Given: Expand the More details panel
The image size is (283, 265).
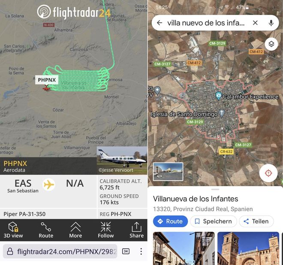Looking at the screenshot, I should click(75, 230).
